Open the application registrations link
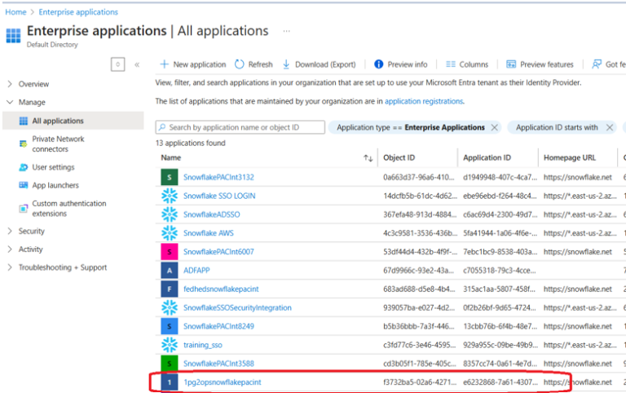626x393 pixels. [x=424, y=101]
